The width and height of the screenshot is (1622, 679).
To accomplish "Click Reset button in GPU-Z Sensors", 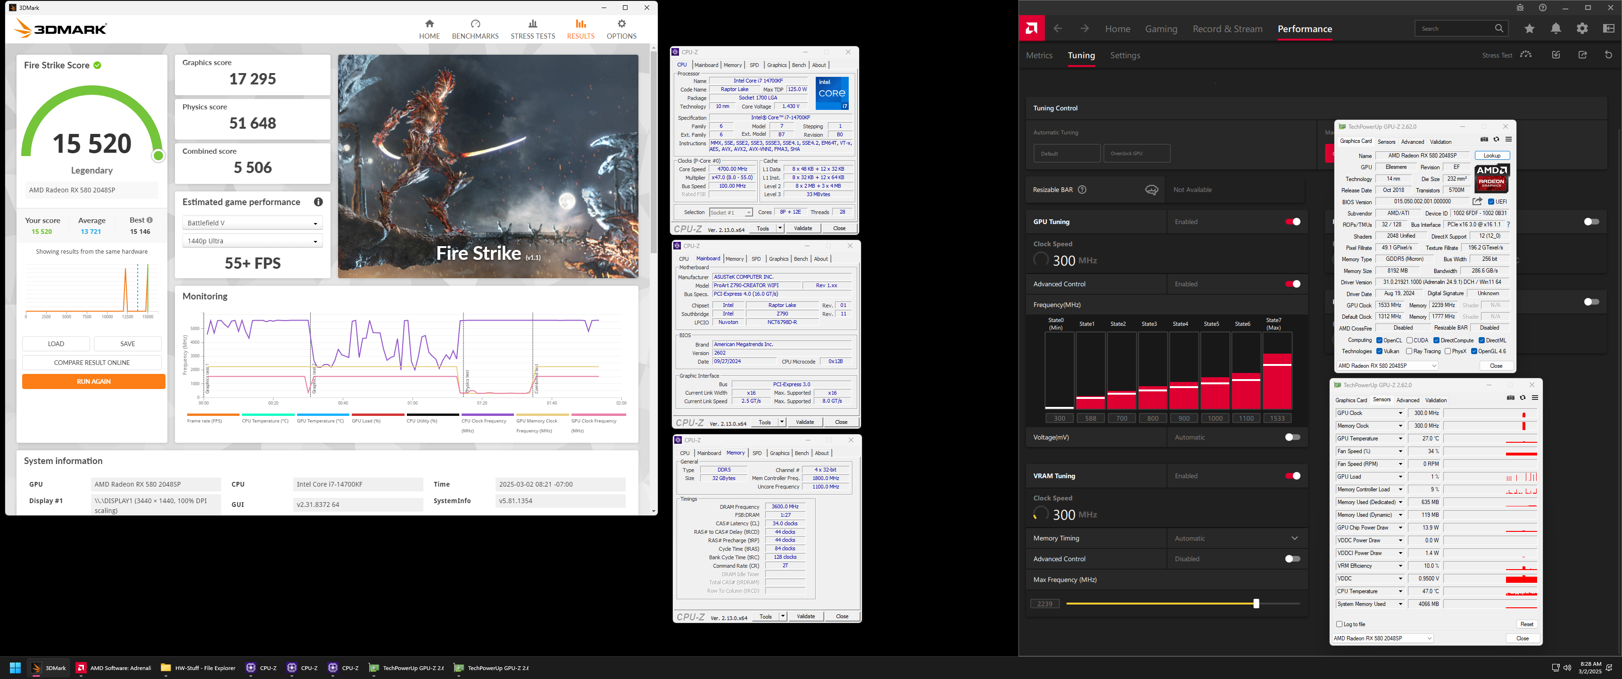I will tap(1527, 624).
